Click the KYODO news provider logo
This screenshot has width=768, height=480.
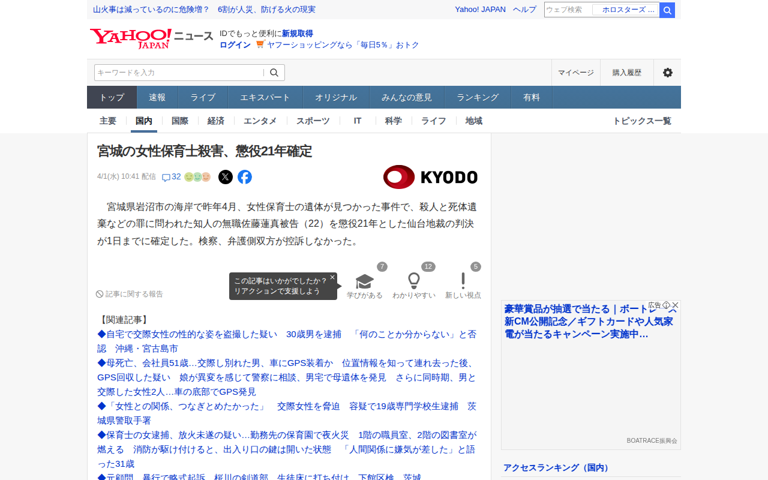coord(430,177)
